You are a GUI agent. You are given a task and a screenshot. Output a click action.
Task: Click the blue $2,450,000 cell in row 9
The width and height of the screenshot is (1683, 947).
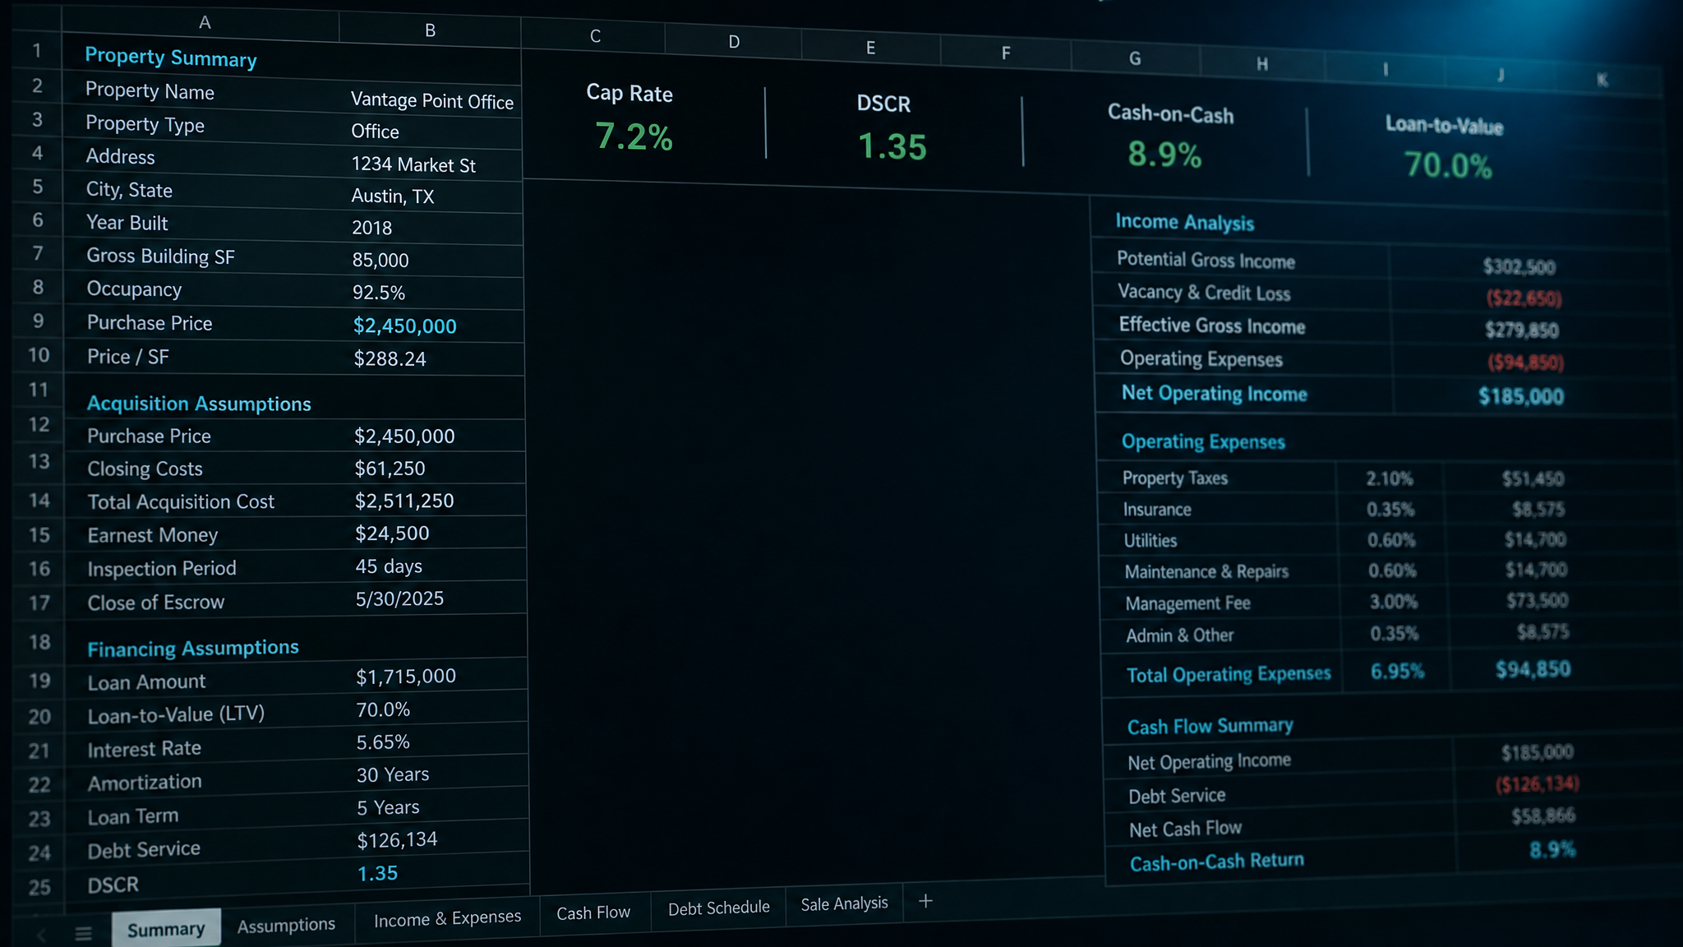coord(405,326)
